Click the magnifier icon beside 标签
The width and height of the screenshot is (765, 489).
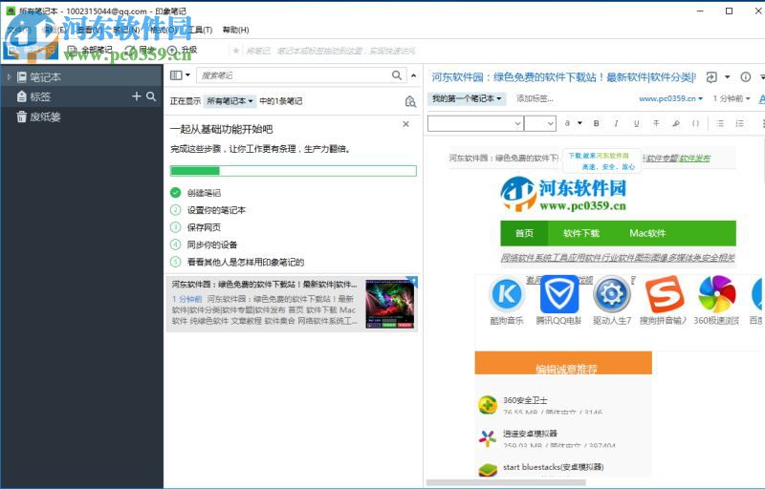[151, 96]
